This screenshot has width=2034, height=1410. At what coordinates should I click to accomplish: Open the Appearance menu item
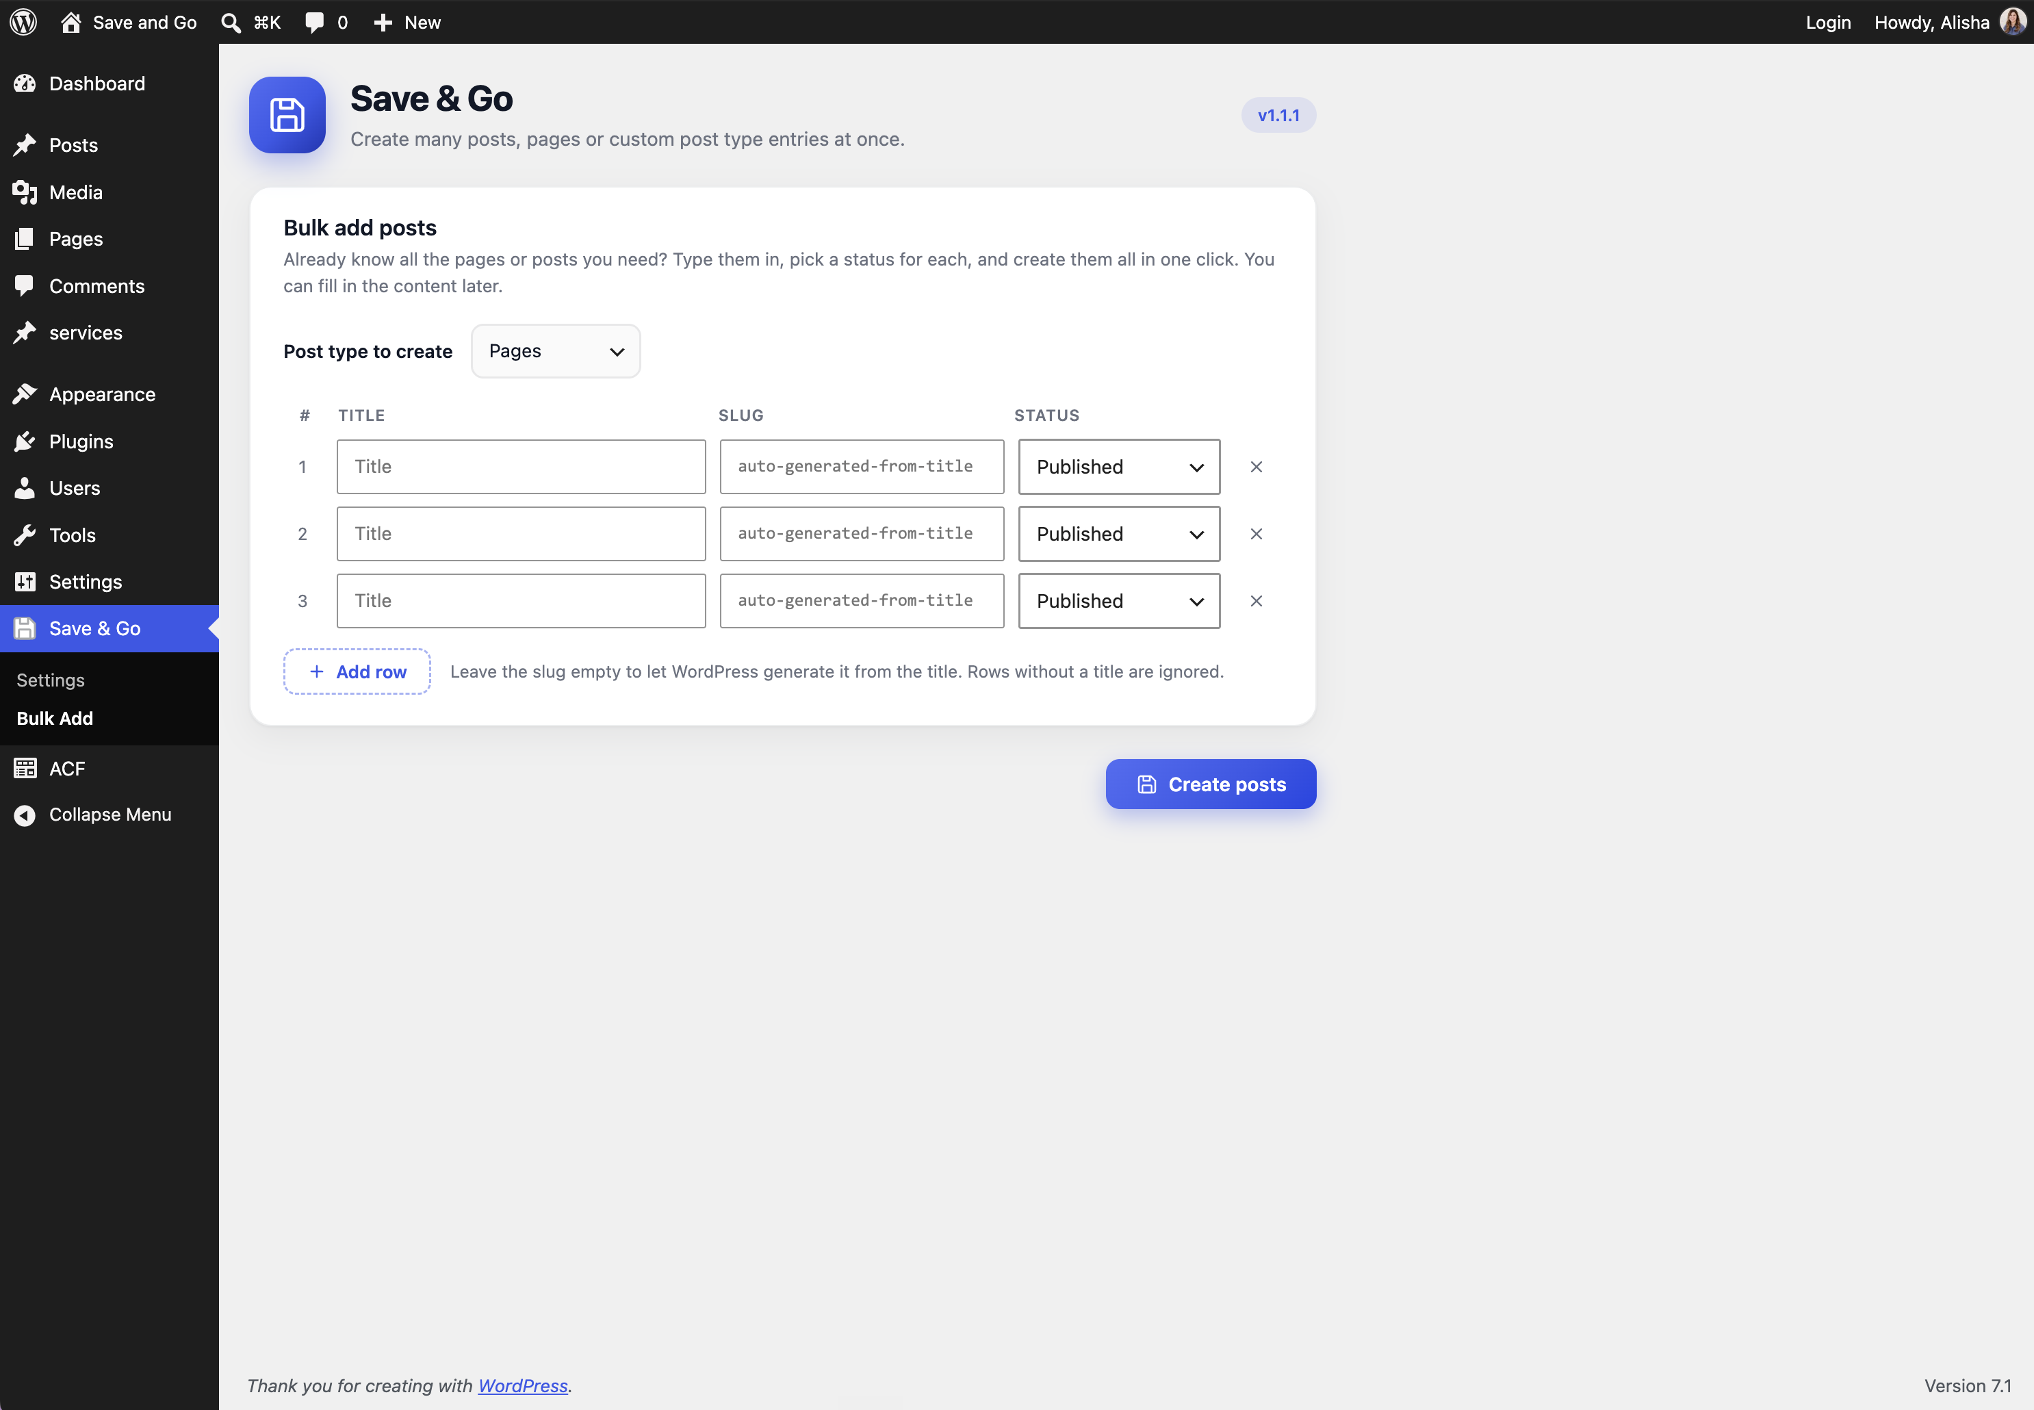tap(110, 394)
